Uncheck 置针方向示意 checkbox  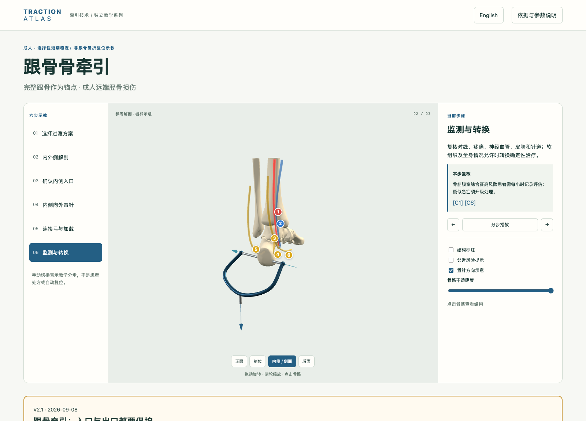(451, 271)
